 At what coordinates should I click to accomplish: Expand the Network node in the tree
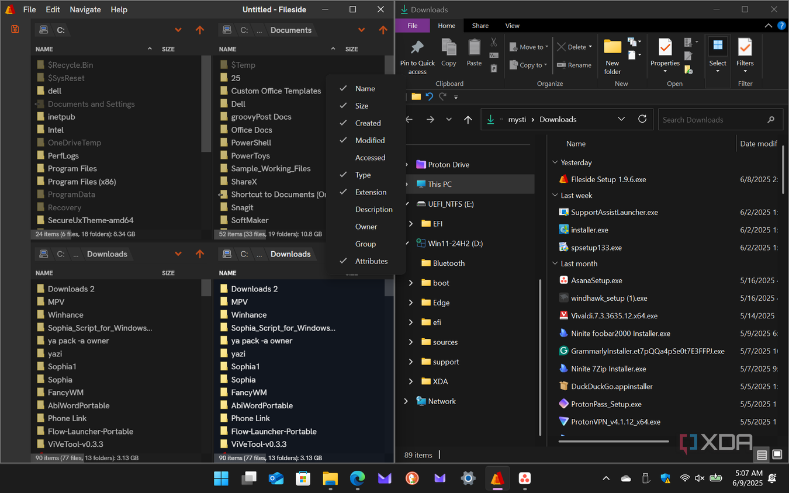coord(406,401)
